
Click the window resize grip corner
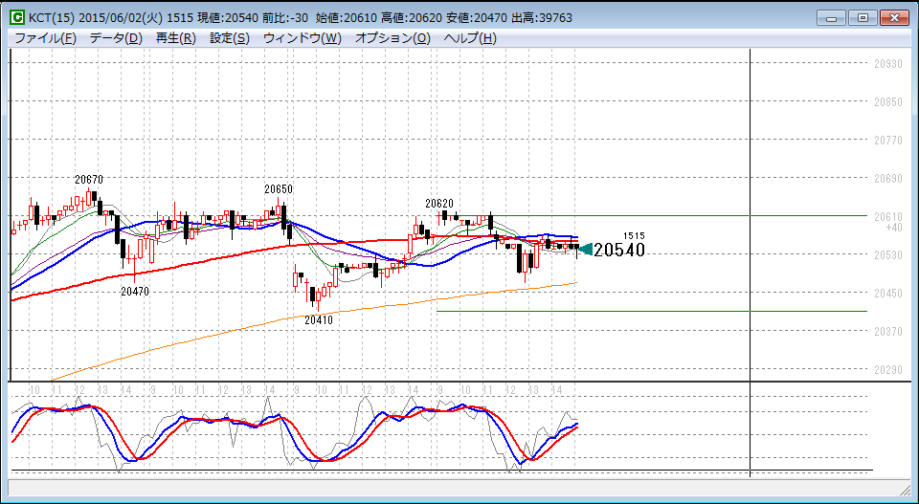coord(907,490)
